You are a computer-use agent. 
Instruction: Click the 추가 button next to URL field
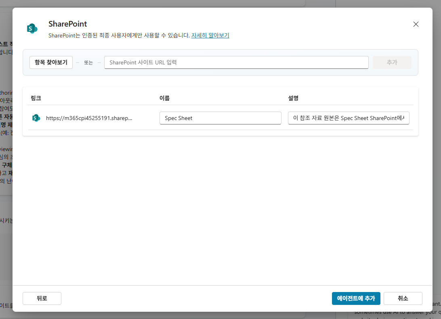click(392, 62)
